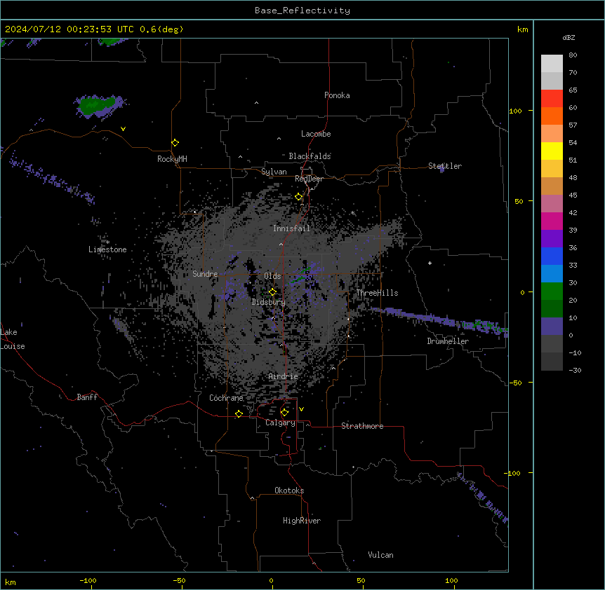Click the Cochrane label
Image resolution: width=605 pixels, height=590 pixels.
click(226, 398)
